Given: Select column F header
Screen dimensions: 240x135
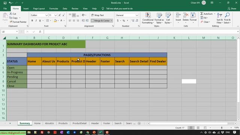Looking at the screenshot, I should 93,38.
